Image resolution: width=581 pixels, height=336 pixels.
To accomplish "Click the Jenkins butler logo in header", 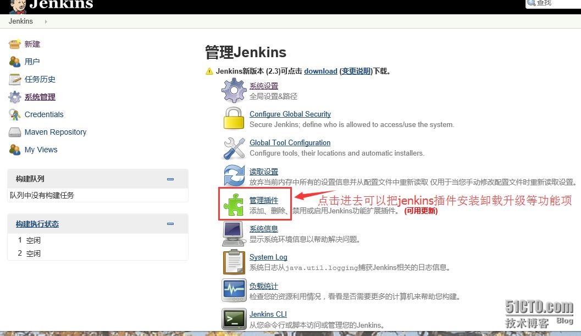I will [18, 6].
